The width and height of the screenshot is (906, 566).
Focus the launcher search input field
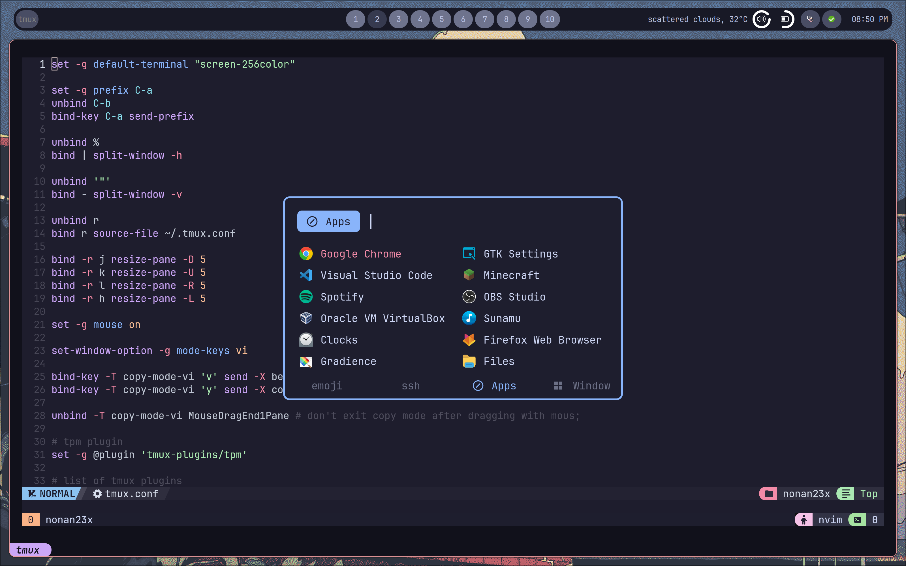[x=487, y=221]
